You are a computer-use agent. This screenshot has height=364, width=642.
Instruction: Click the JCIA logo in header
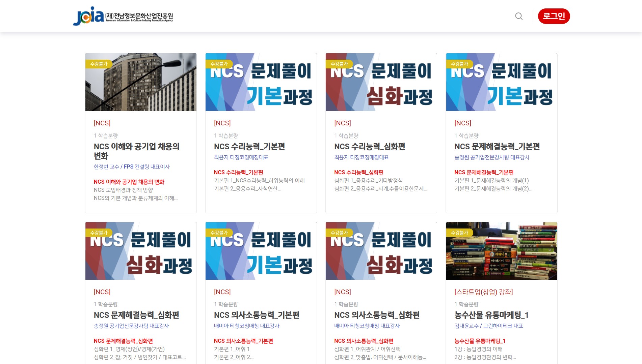coord(123,16)
